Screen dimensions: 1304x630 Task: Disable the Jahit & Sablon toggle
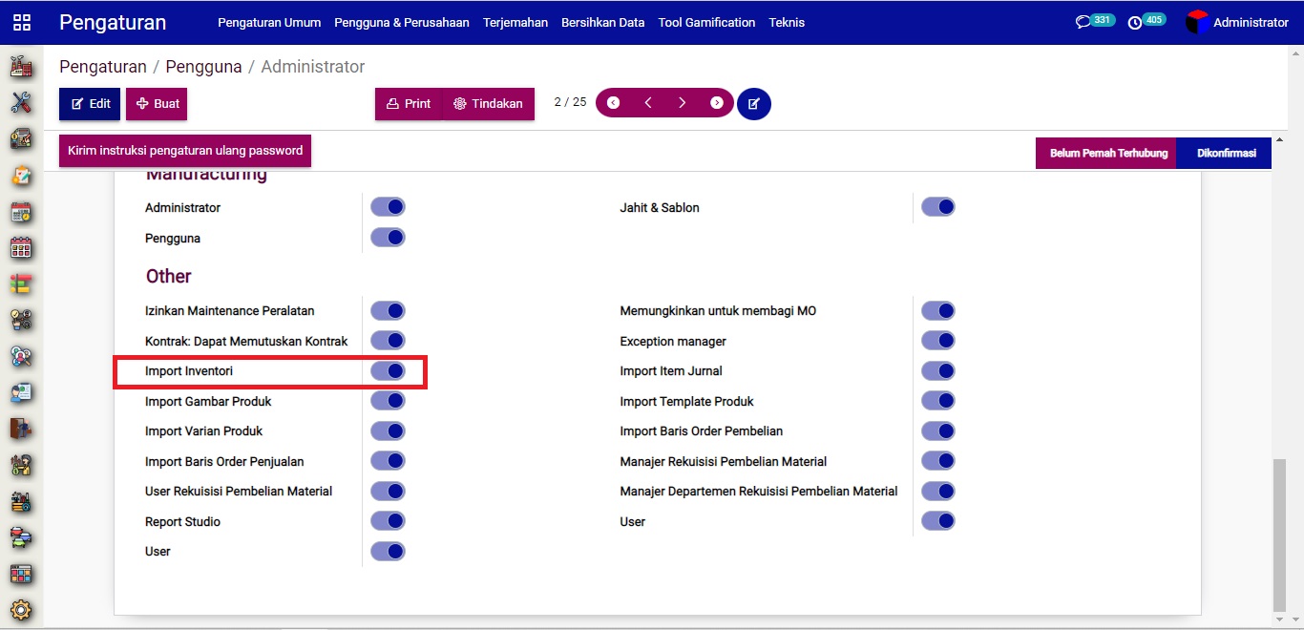coord(937,207)
